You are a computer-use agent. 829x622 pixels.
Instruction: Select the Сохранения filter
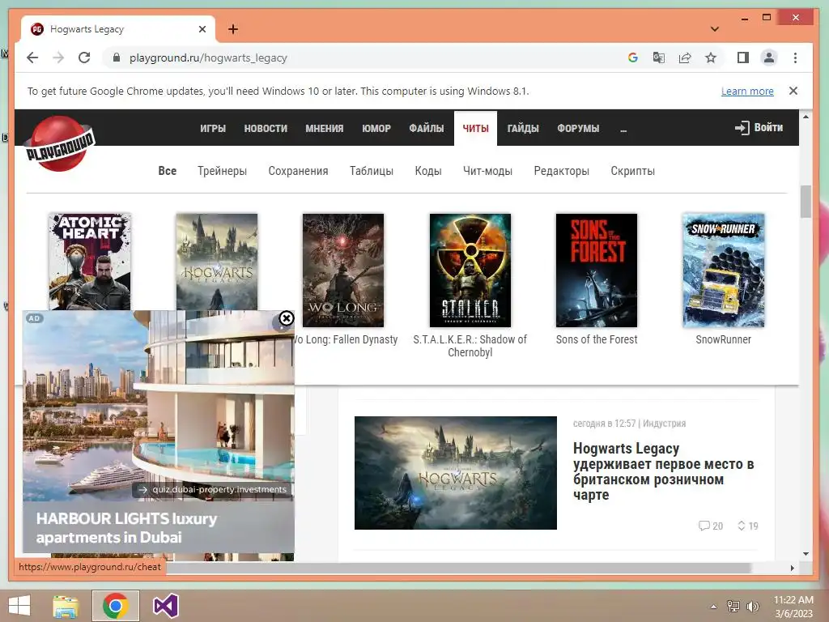point(298,171)
